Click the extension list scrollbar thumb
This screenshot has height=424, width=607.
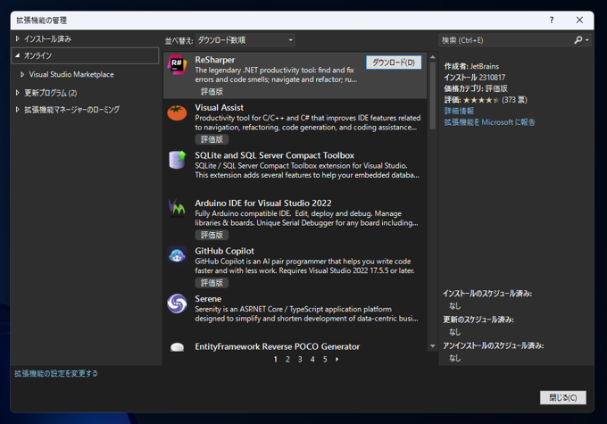pos(433,96)
